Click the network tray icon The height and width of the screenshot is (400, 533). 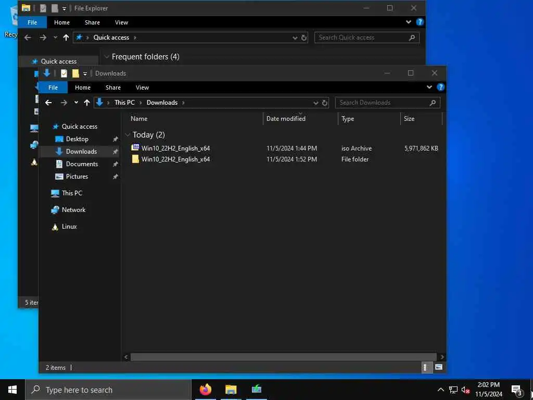coord(453,390)
